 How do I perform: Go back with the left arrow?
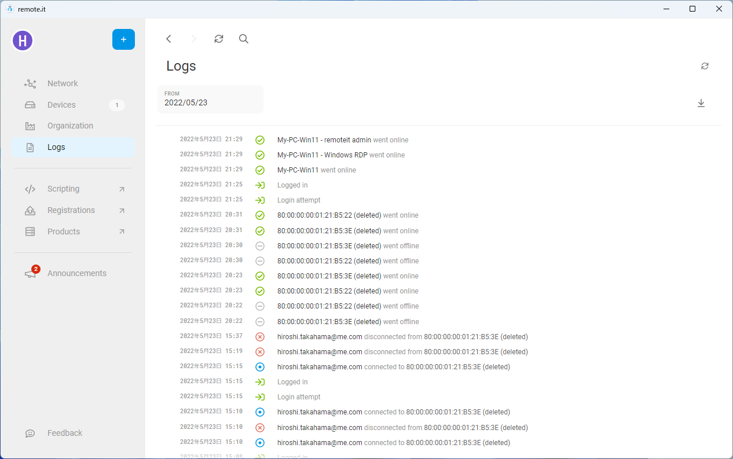click(x=168, y=39)
